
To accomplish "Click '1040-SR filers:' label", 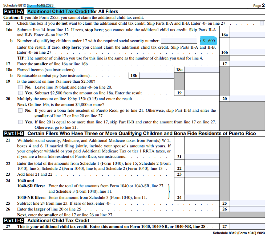I will coord(31,186).
